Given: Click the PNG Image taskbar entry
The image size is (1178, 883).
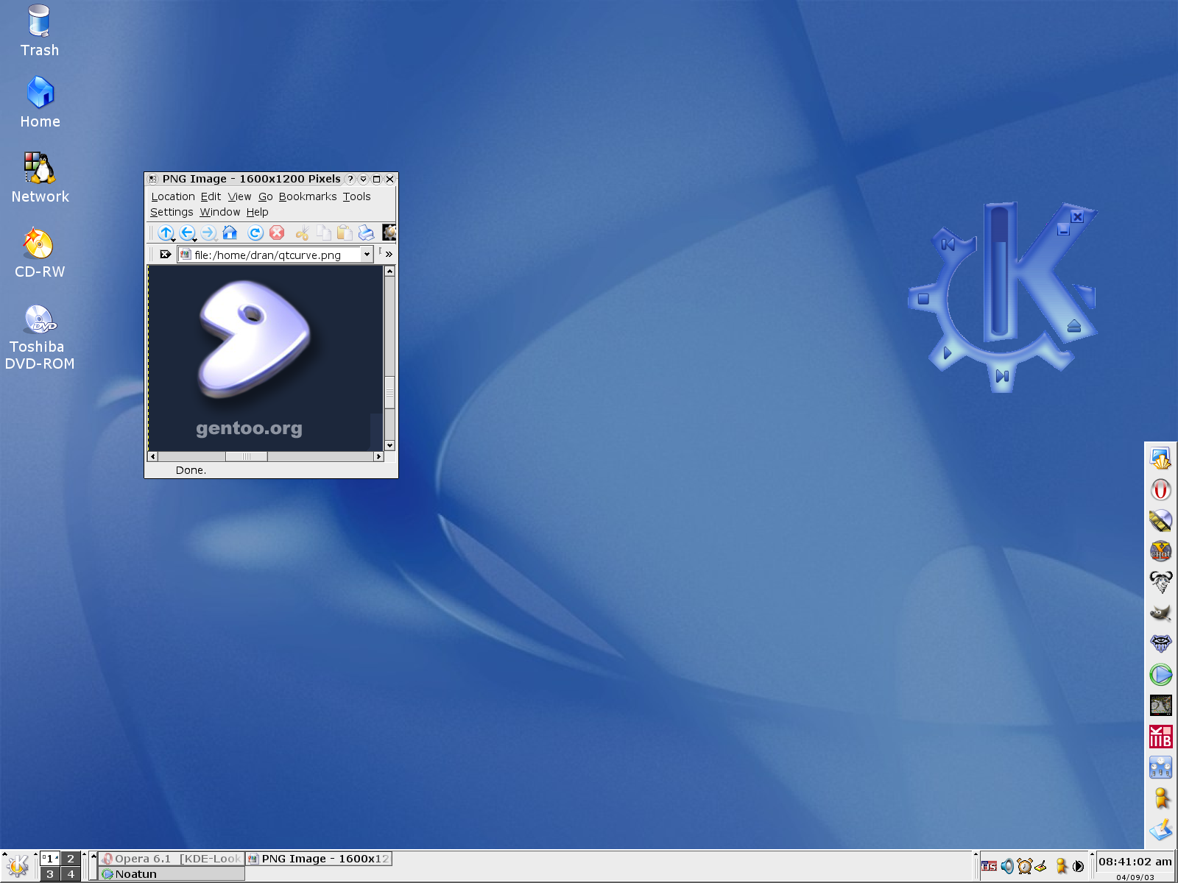Looking at the screenshot, I should 319,859.
